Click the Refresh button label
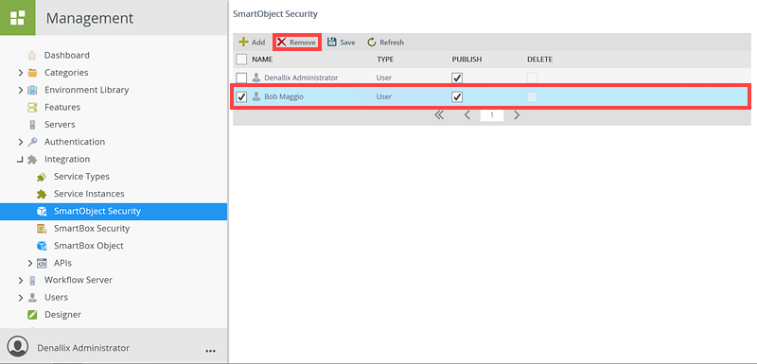The width and height of the screenshot is (757, 364). tap(392, 43)
